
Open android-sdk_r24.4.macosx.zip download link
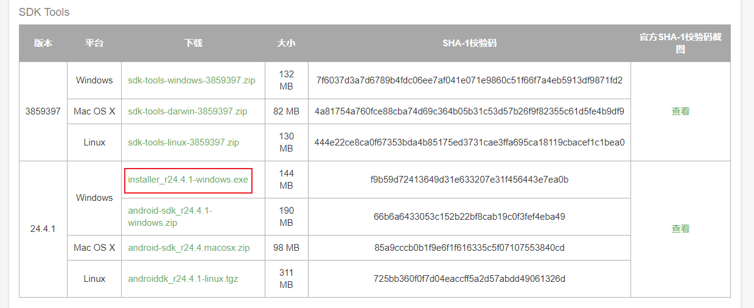(189, 248)
